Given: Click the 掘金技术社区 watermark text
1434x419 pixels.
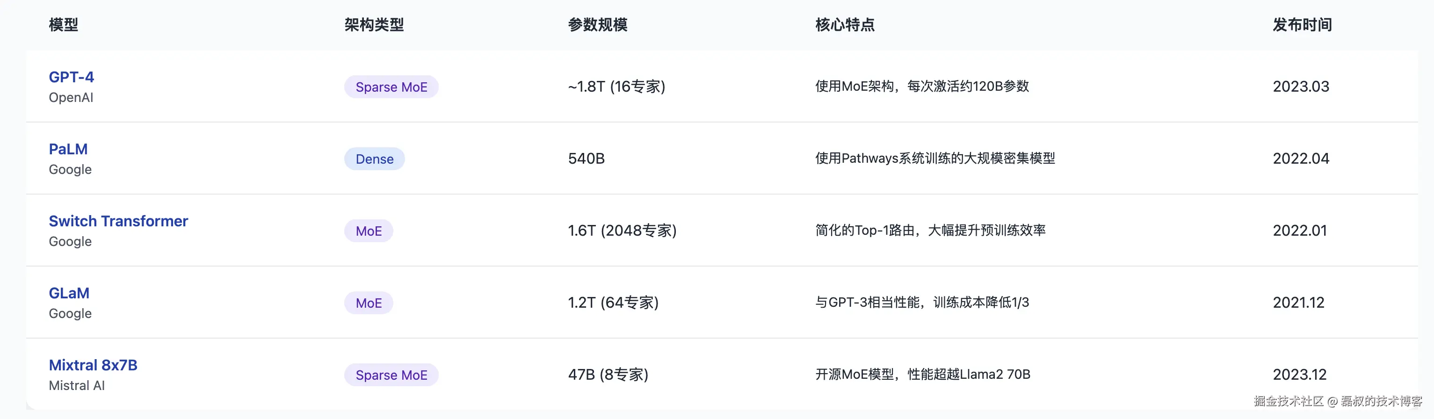Looking at the screenshot, I should click(x=1288, y=401).
